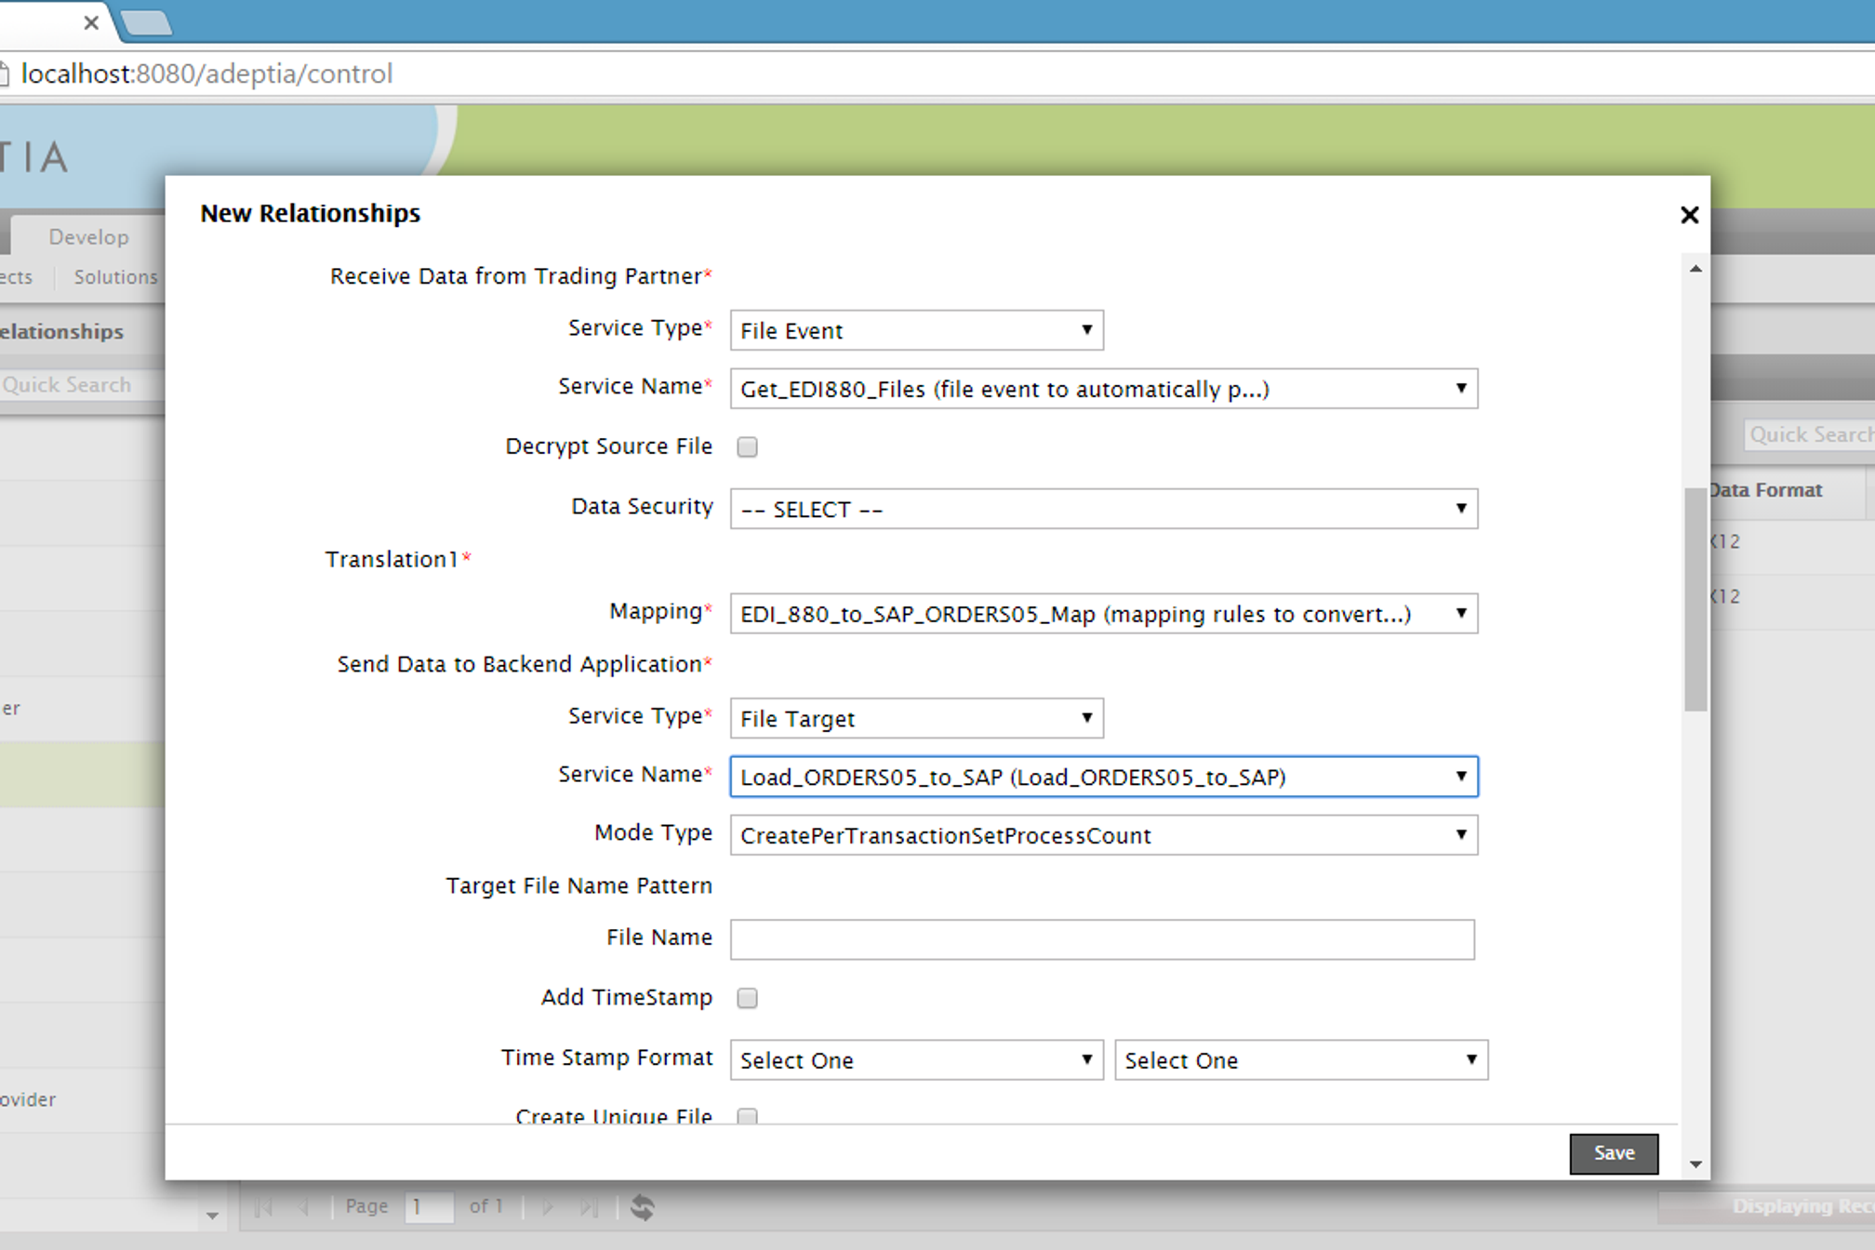The height and width of the screenshot is (1250, 1875).
Task: Close the New Relationships dialog
Action: coord(1689,215)
